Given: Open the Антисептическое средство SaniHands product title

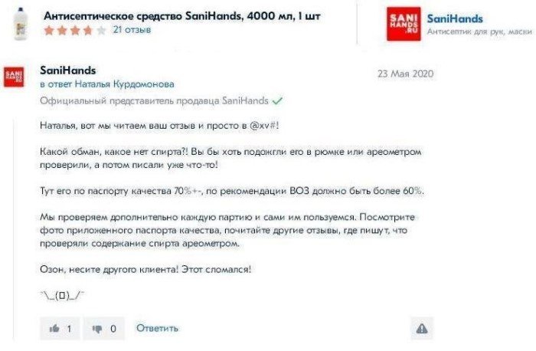Looking at the screenshot, I should [x=182, y=16].
